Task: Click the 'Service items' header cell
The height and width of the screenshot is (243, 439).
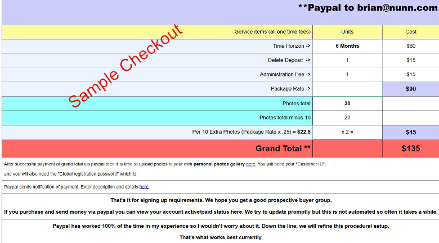Action: click(271, 32)
